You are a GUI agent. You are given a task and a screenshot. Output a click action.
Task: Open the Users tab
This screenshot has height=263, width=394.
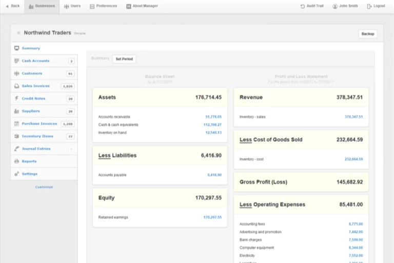point(72,6)
